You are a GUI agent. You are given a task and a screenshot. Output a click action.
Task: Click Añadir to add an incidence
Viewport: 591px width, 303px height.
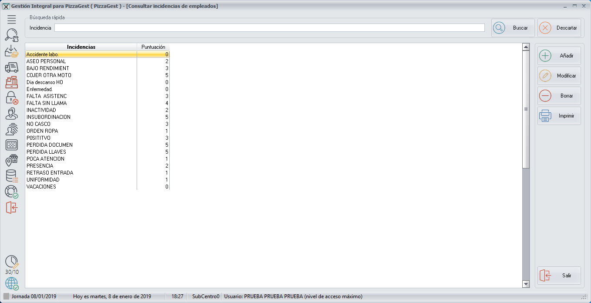click(559, 56)
